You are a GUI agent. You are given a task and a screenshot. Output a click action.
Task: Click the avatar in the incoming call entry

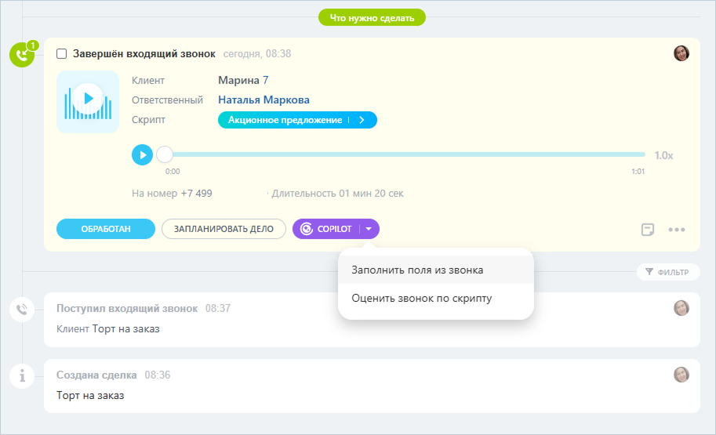(681, 308)
